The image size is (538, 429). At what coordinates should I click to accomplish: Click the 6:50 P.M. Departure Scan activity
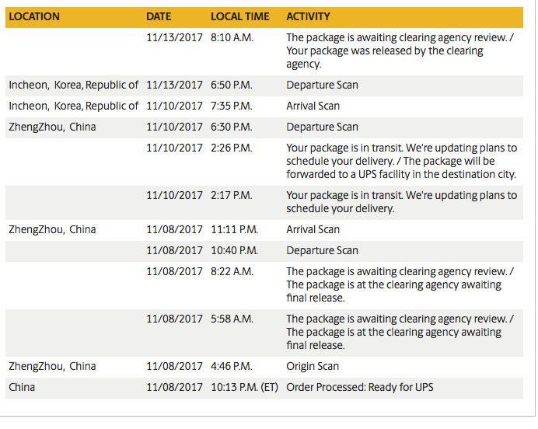coord(322,85)
